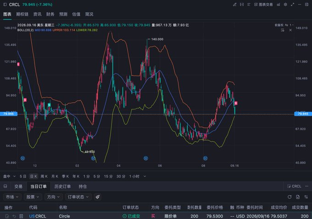312x219 pixels.
Task: Toggle the right side panel layout icon
Action: point(306,5)
